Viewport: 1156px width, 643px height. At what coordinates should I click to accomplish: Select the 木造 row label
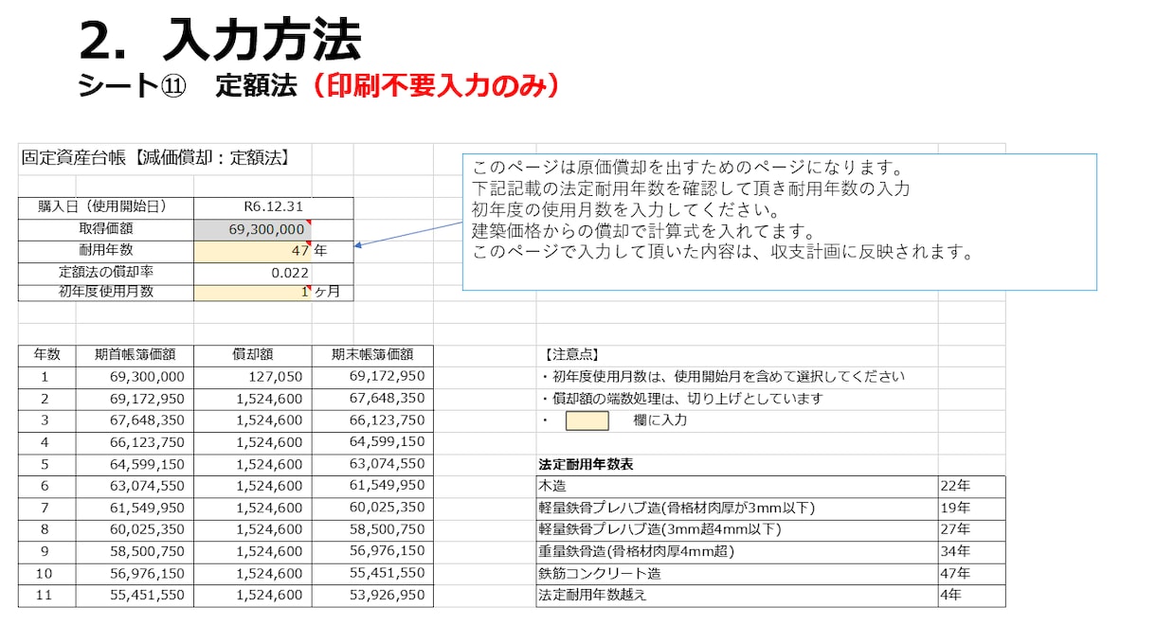pyautogui.click(x=737, y=486)
